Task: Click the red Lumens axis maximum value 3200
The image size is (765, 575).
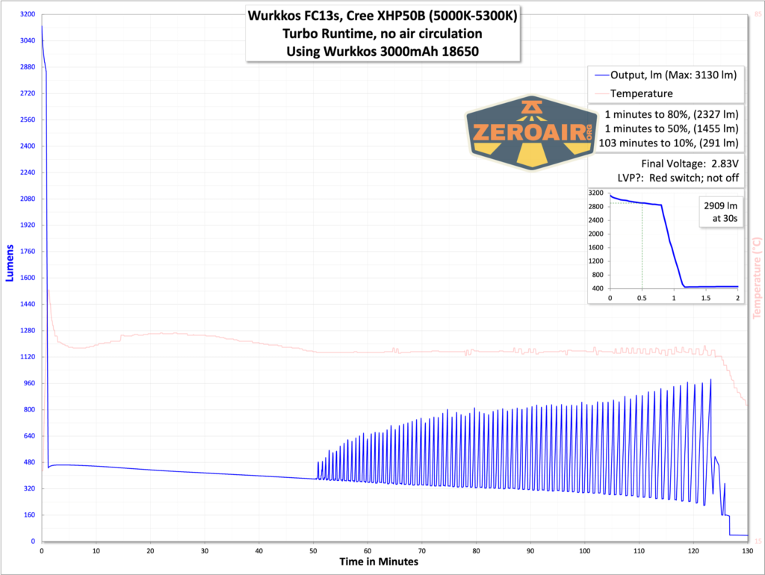Action: tap(26, 13)
